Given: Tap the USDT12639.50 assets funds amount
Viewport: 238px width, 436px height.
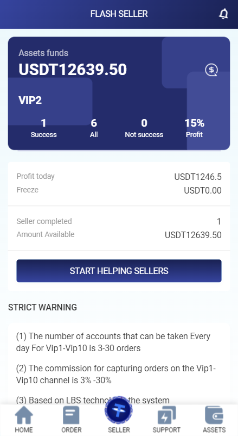Looking at the screenshot, I should click(73, 70).
